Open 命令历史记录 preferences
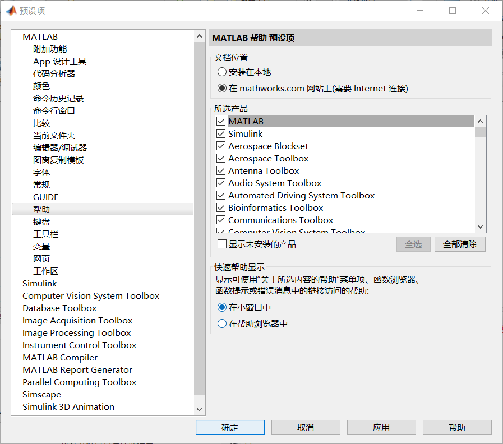 [x=58, y=99]
